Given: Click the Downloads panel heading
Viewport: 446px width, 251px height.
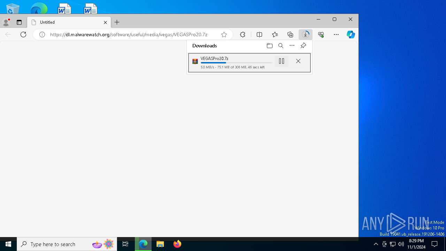Looking at the screenshot, I should coord(205,46).
